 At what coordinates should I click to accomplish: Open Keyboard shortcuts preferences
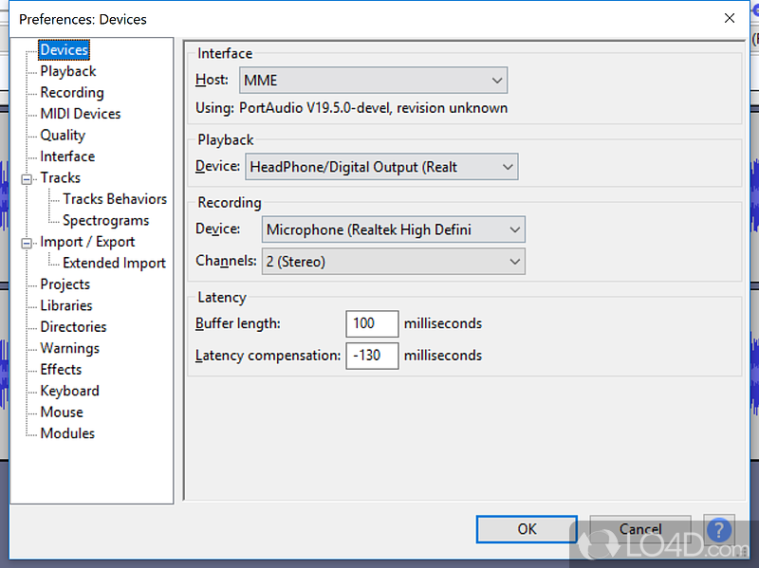click(69, 391)
